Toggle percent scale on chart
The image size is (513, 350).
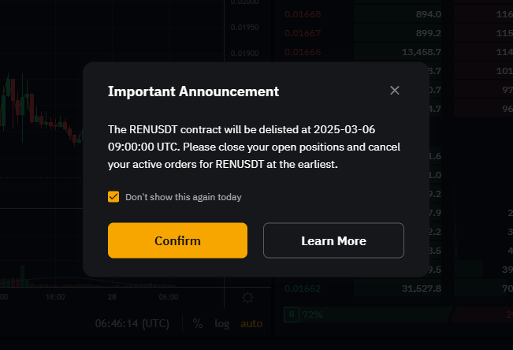point(198,323)
